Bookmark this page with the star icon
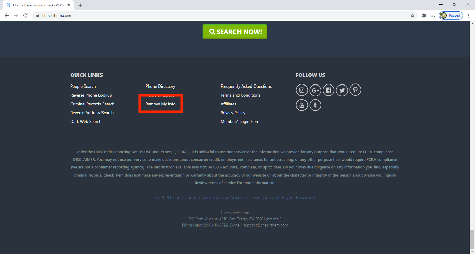This screenshot has width=475, height=254. click(x=412, y=15)
